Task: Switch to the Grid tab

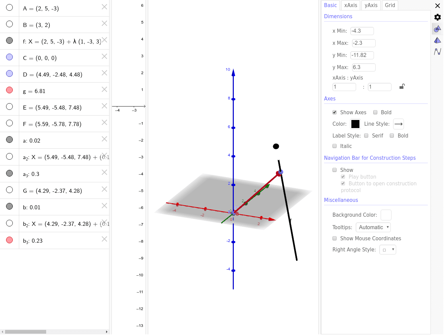Action: click(x=390, y=5)
